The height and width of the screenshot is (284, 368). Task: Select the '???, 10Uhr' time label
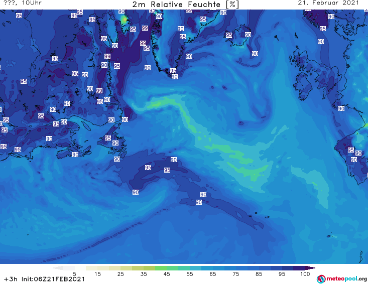[23, 3]
